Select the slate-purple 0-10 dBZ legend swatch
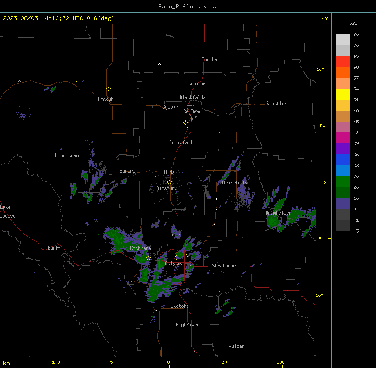The image size is (376, 368). coord(343,204)
